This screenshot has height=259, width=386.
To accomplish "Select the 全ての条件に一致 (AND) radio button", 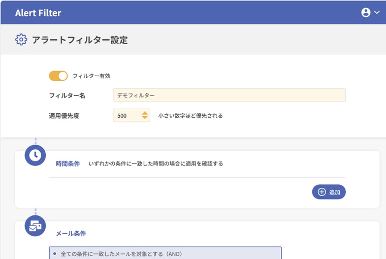I will pos(55,253).
